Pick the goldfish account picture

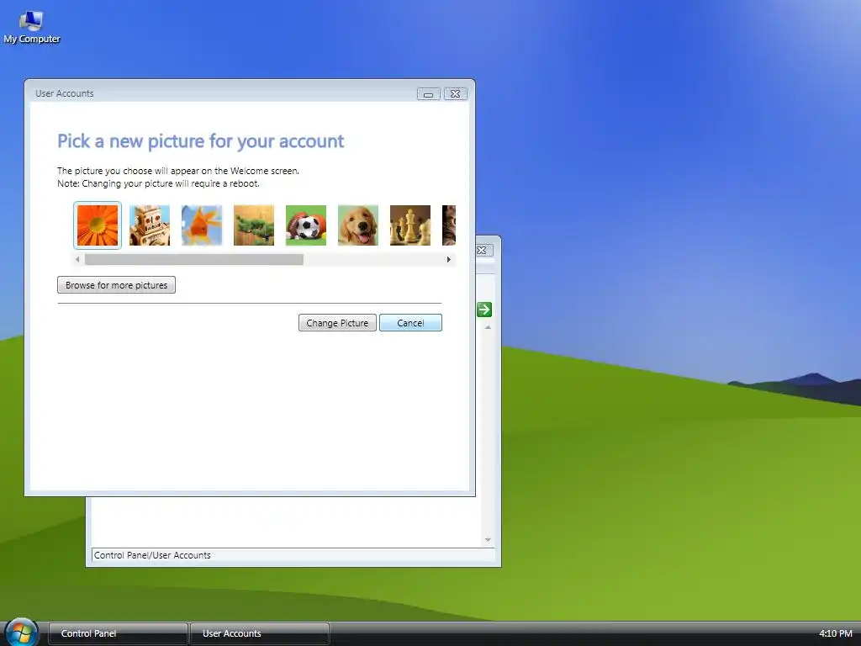click(202, 225)
